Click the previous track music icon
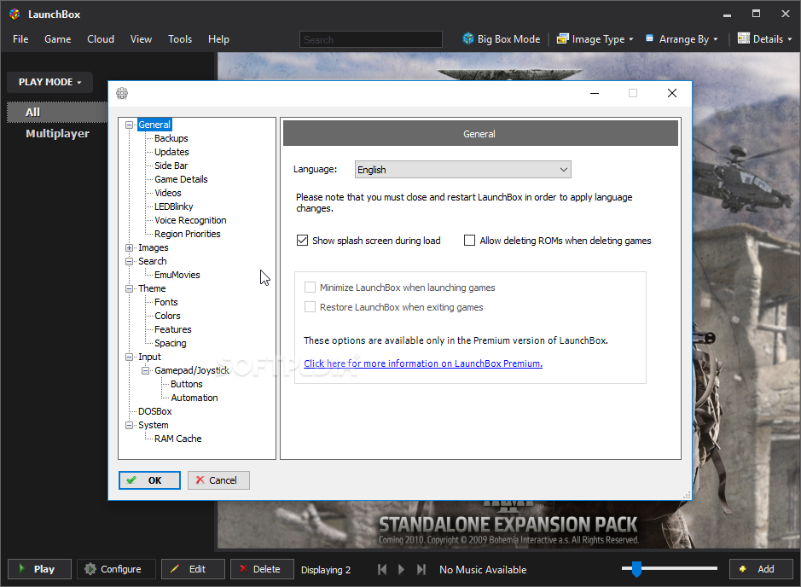Viewport: 801px width, 587px height. point(382,569)
